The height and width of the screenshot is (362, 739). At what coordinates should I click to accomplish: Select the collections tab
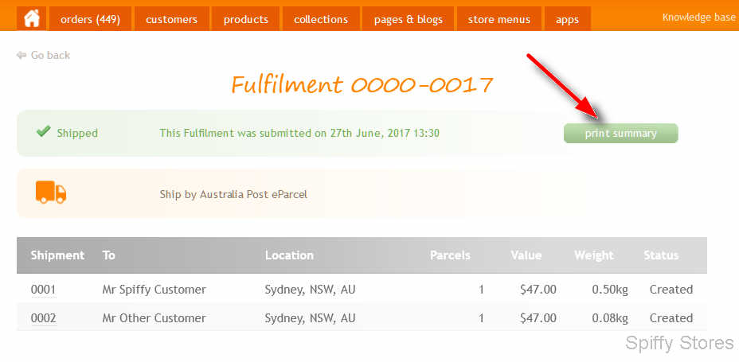point(321,19)
